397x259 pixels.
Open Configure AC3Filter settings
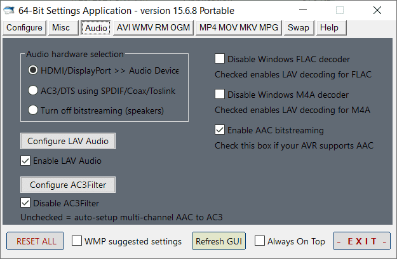(x=68, y=185)
